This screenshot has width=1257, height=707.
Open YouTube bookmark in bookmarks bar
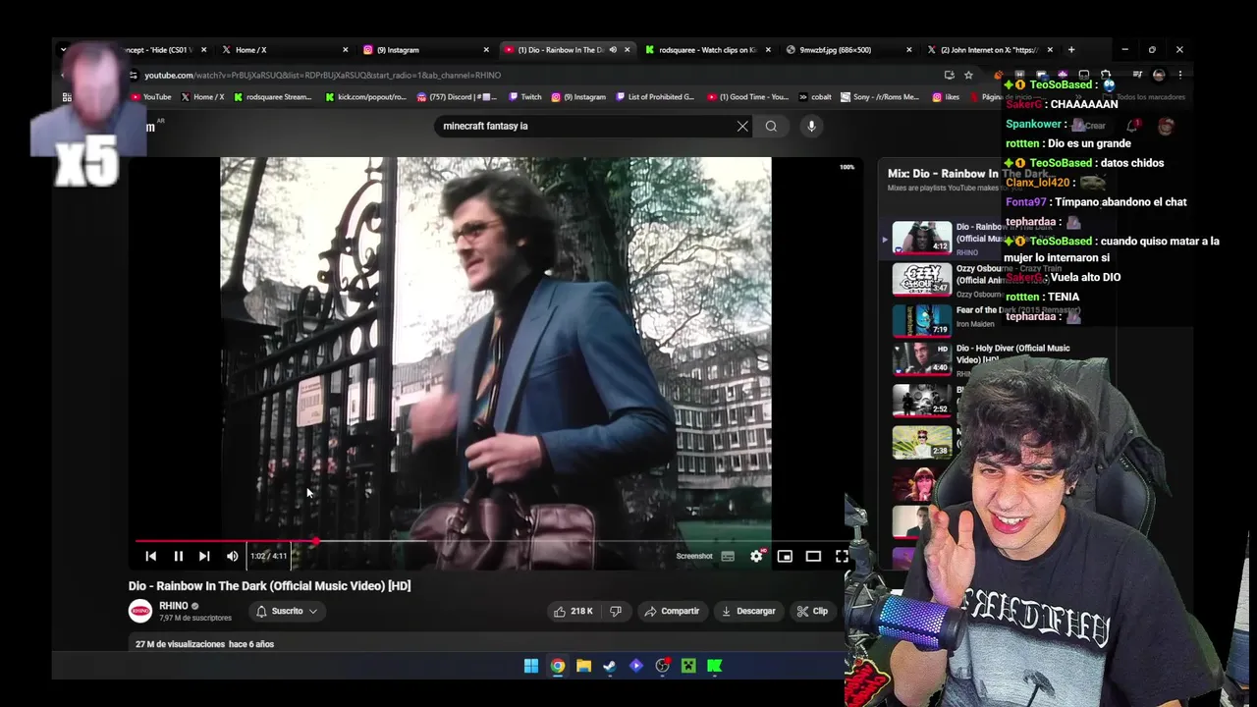[x=150, y=97]
